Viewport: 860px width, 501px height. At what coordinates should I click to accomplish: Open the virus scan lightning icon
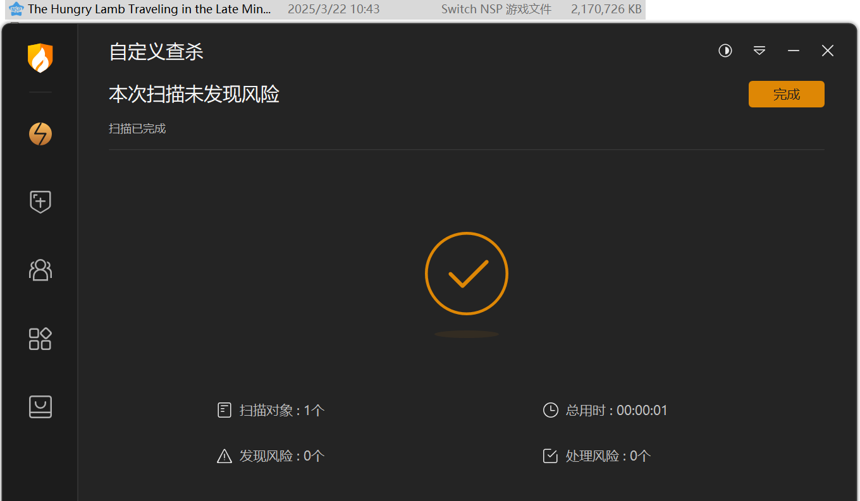[40, 134]
